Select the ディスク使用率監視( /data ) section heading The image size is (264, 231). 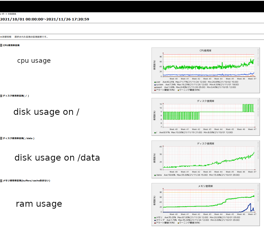[x=18, y=138]
